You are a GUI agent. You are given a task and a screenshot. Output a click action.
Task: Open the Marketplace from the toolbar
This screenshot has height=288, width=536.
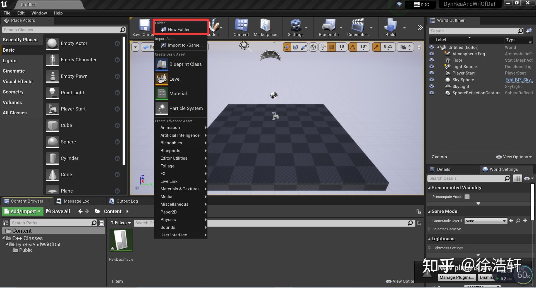click(265, 28)
